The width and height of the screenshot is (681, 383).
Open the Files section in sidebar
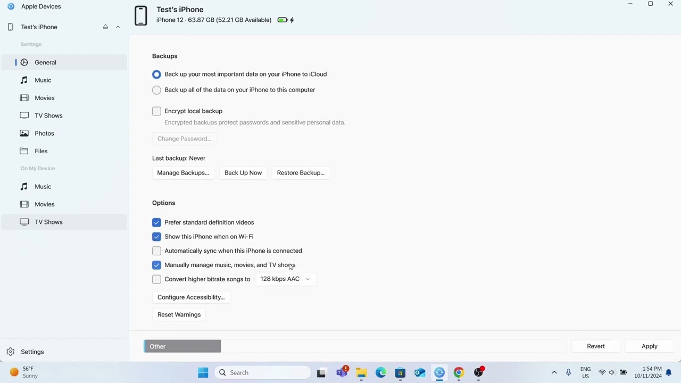tap(64, 151)
